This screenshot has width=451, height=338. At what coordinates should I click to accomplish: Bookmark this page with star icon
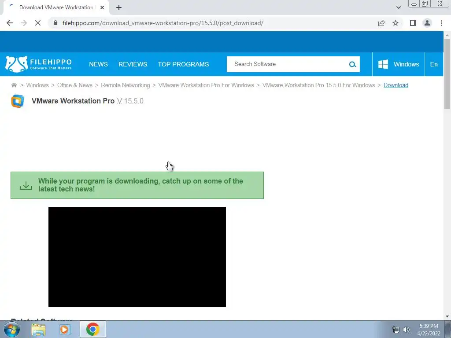coord(396,23)
